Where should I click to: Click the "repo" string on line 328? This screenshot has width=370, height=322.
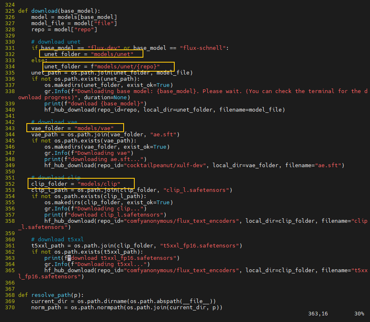point(84,29)
